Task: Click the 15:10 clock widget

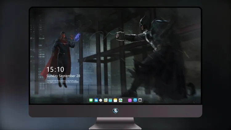Action: pyautogui.click(x=55, y=69)
